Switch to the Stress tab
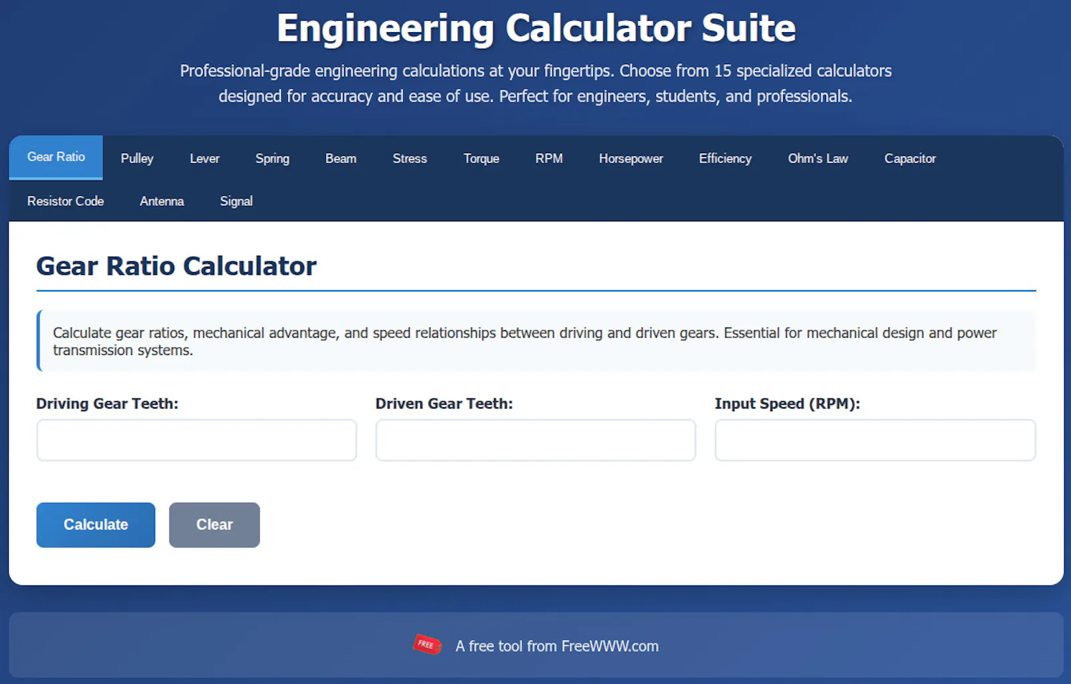Viewport: 1071px width, 684px height. pos(410,158)
